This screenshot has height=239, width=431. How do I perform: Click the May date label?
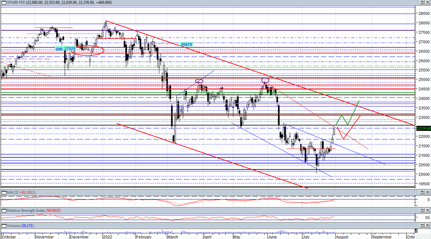click(x=237, y=237)
